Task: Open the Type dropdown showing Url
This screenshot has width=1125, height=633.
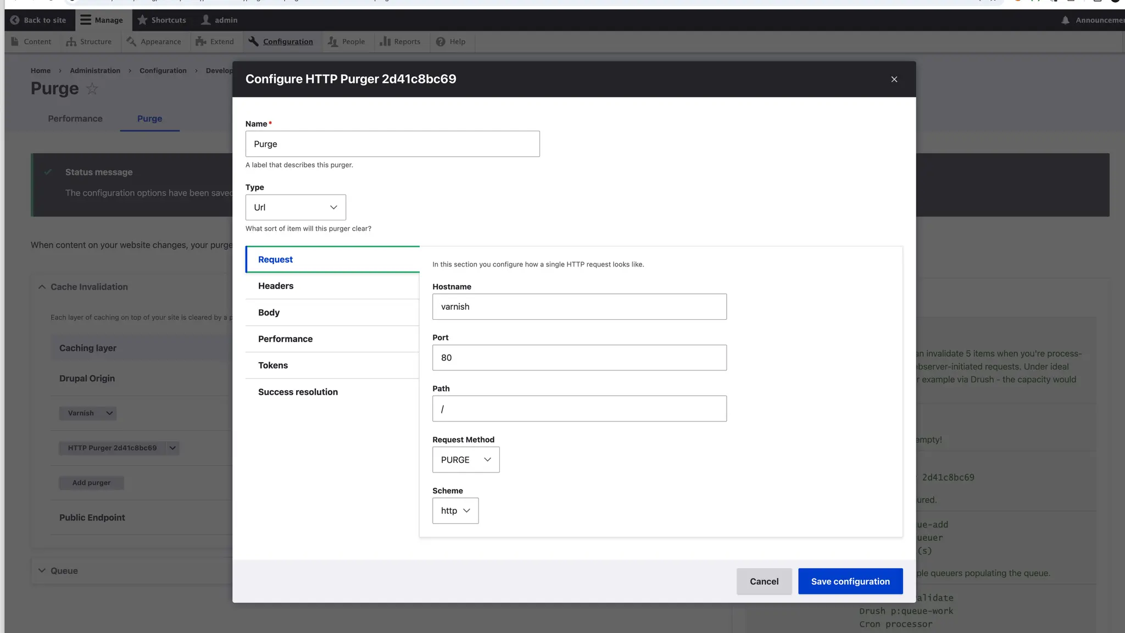Action: 296,208
